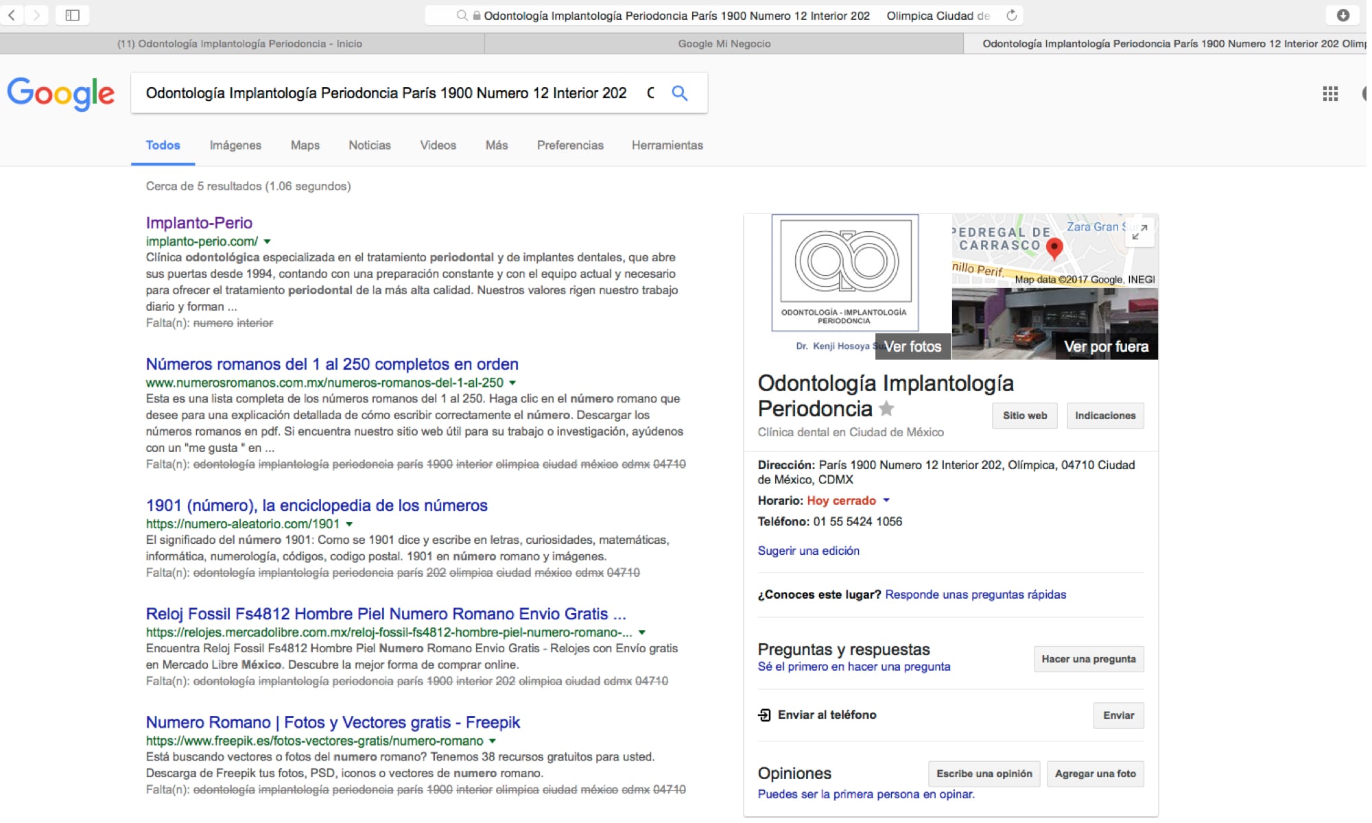Viewport: 1372px width, 823px height.
Task: Start the search with the magnifier icon
Action: pos(680,93)
